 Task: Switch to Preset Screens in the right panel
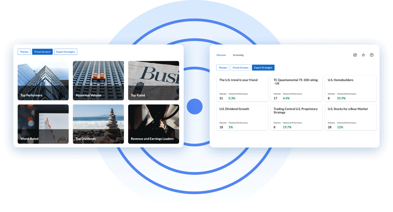pyautogui.click(x=241, y=67)
